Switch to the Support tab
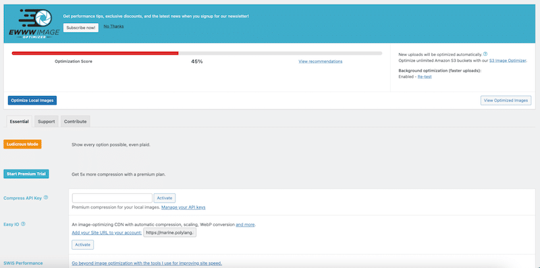Image resolution: width=540 pixels, height=268 pixels. [x=47, y=122]
